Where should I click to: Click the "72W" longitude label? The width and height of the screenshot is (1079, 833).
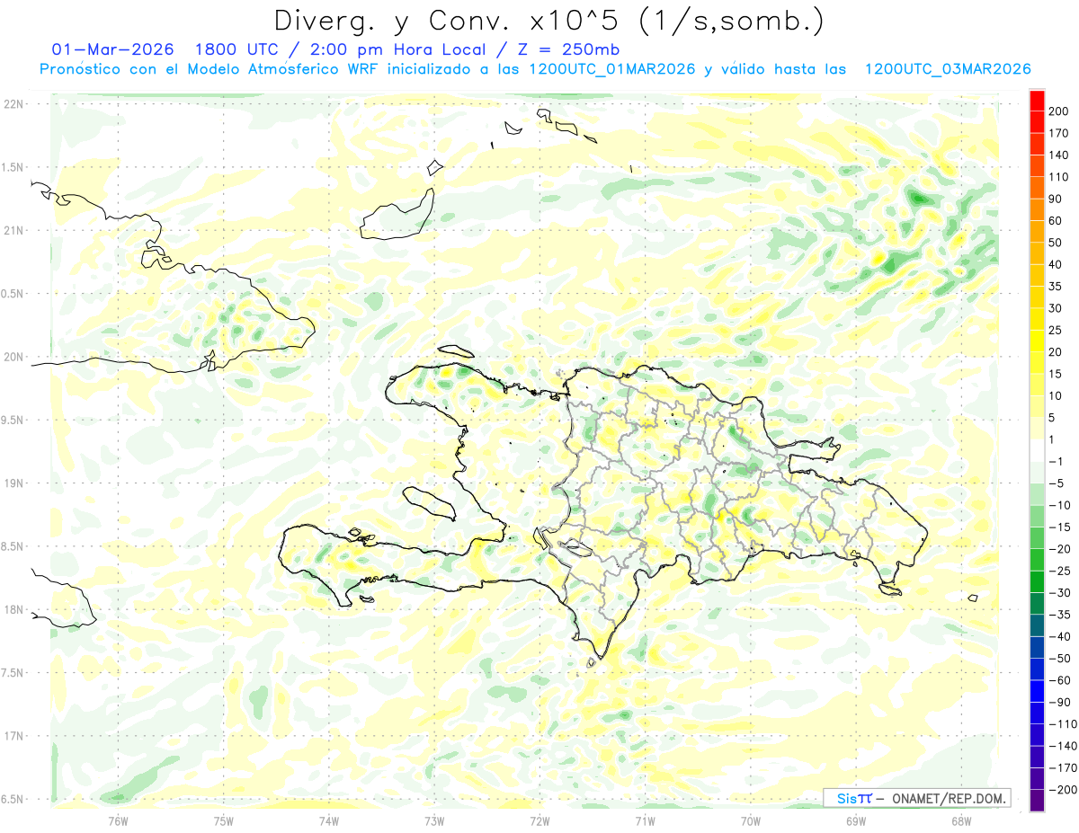(x=539, y=820)
